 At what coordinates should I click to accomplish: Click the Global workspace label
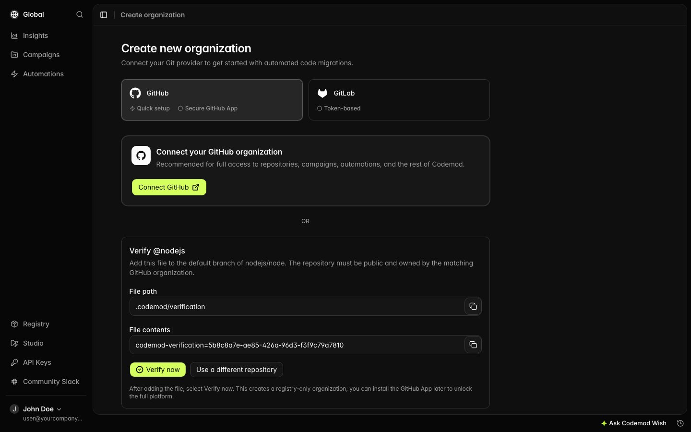(x=34, y=14)
